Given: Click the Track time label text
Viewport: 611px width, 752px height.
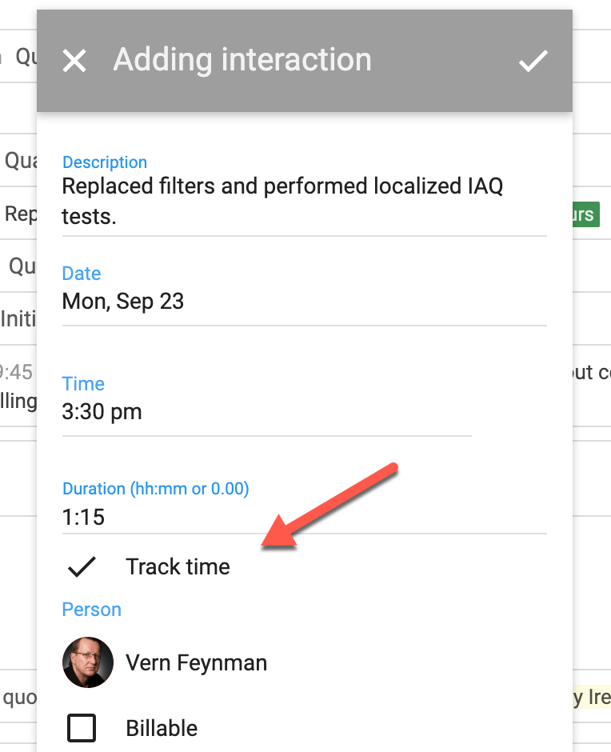Looking at the screenshot, I should (x=178, y=566).
